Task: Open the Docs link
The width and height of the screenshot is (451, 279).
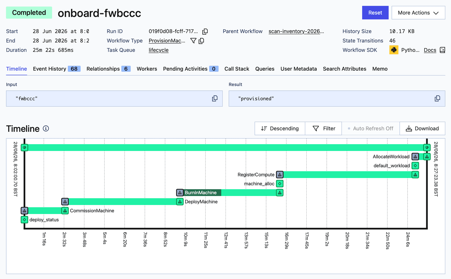Action: [430, 50]
